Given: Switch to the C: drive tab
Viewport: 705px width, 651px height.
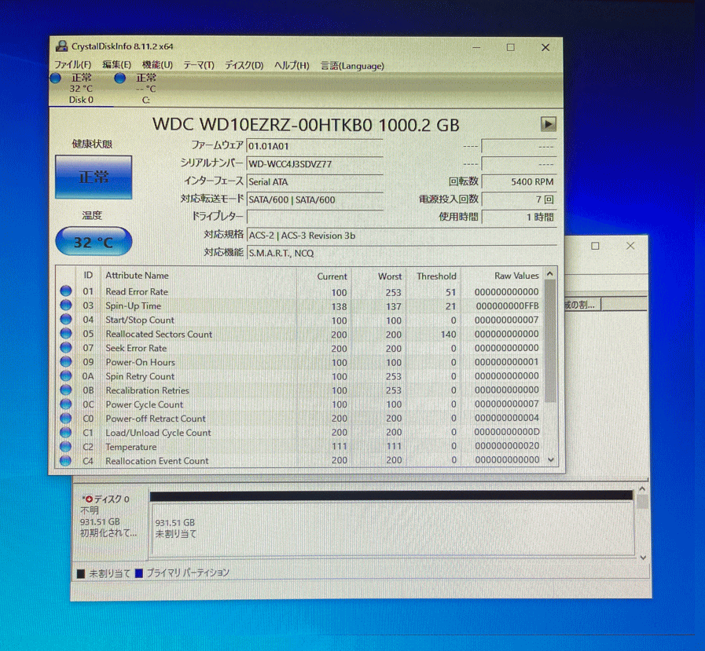Looking at the screenshot, I should point(145,88).
